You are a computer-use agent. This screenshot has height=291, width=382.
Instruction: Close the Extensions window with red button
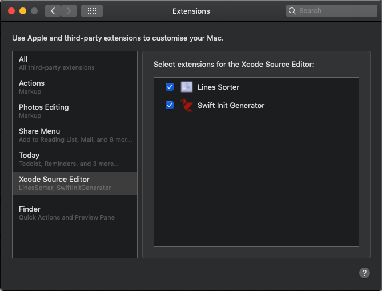[x=11, y=11]
